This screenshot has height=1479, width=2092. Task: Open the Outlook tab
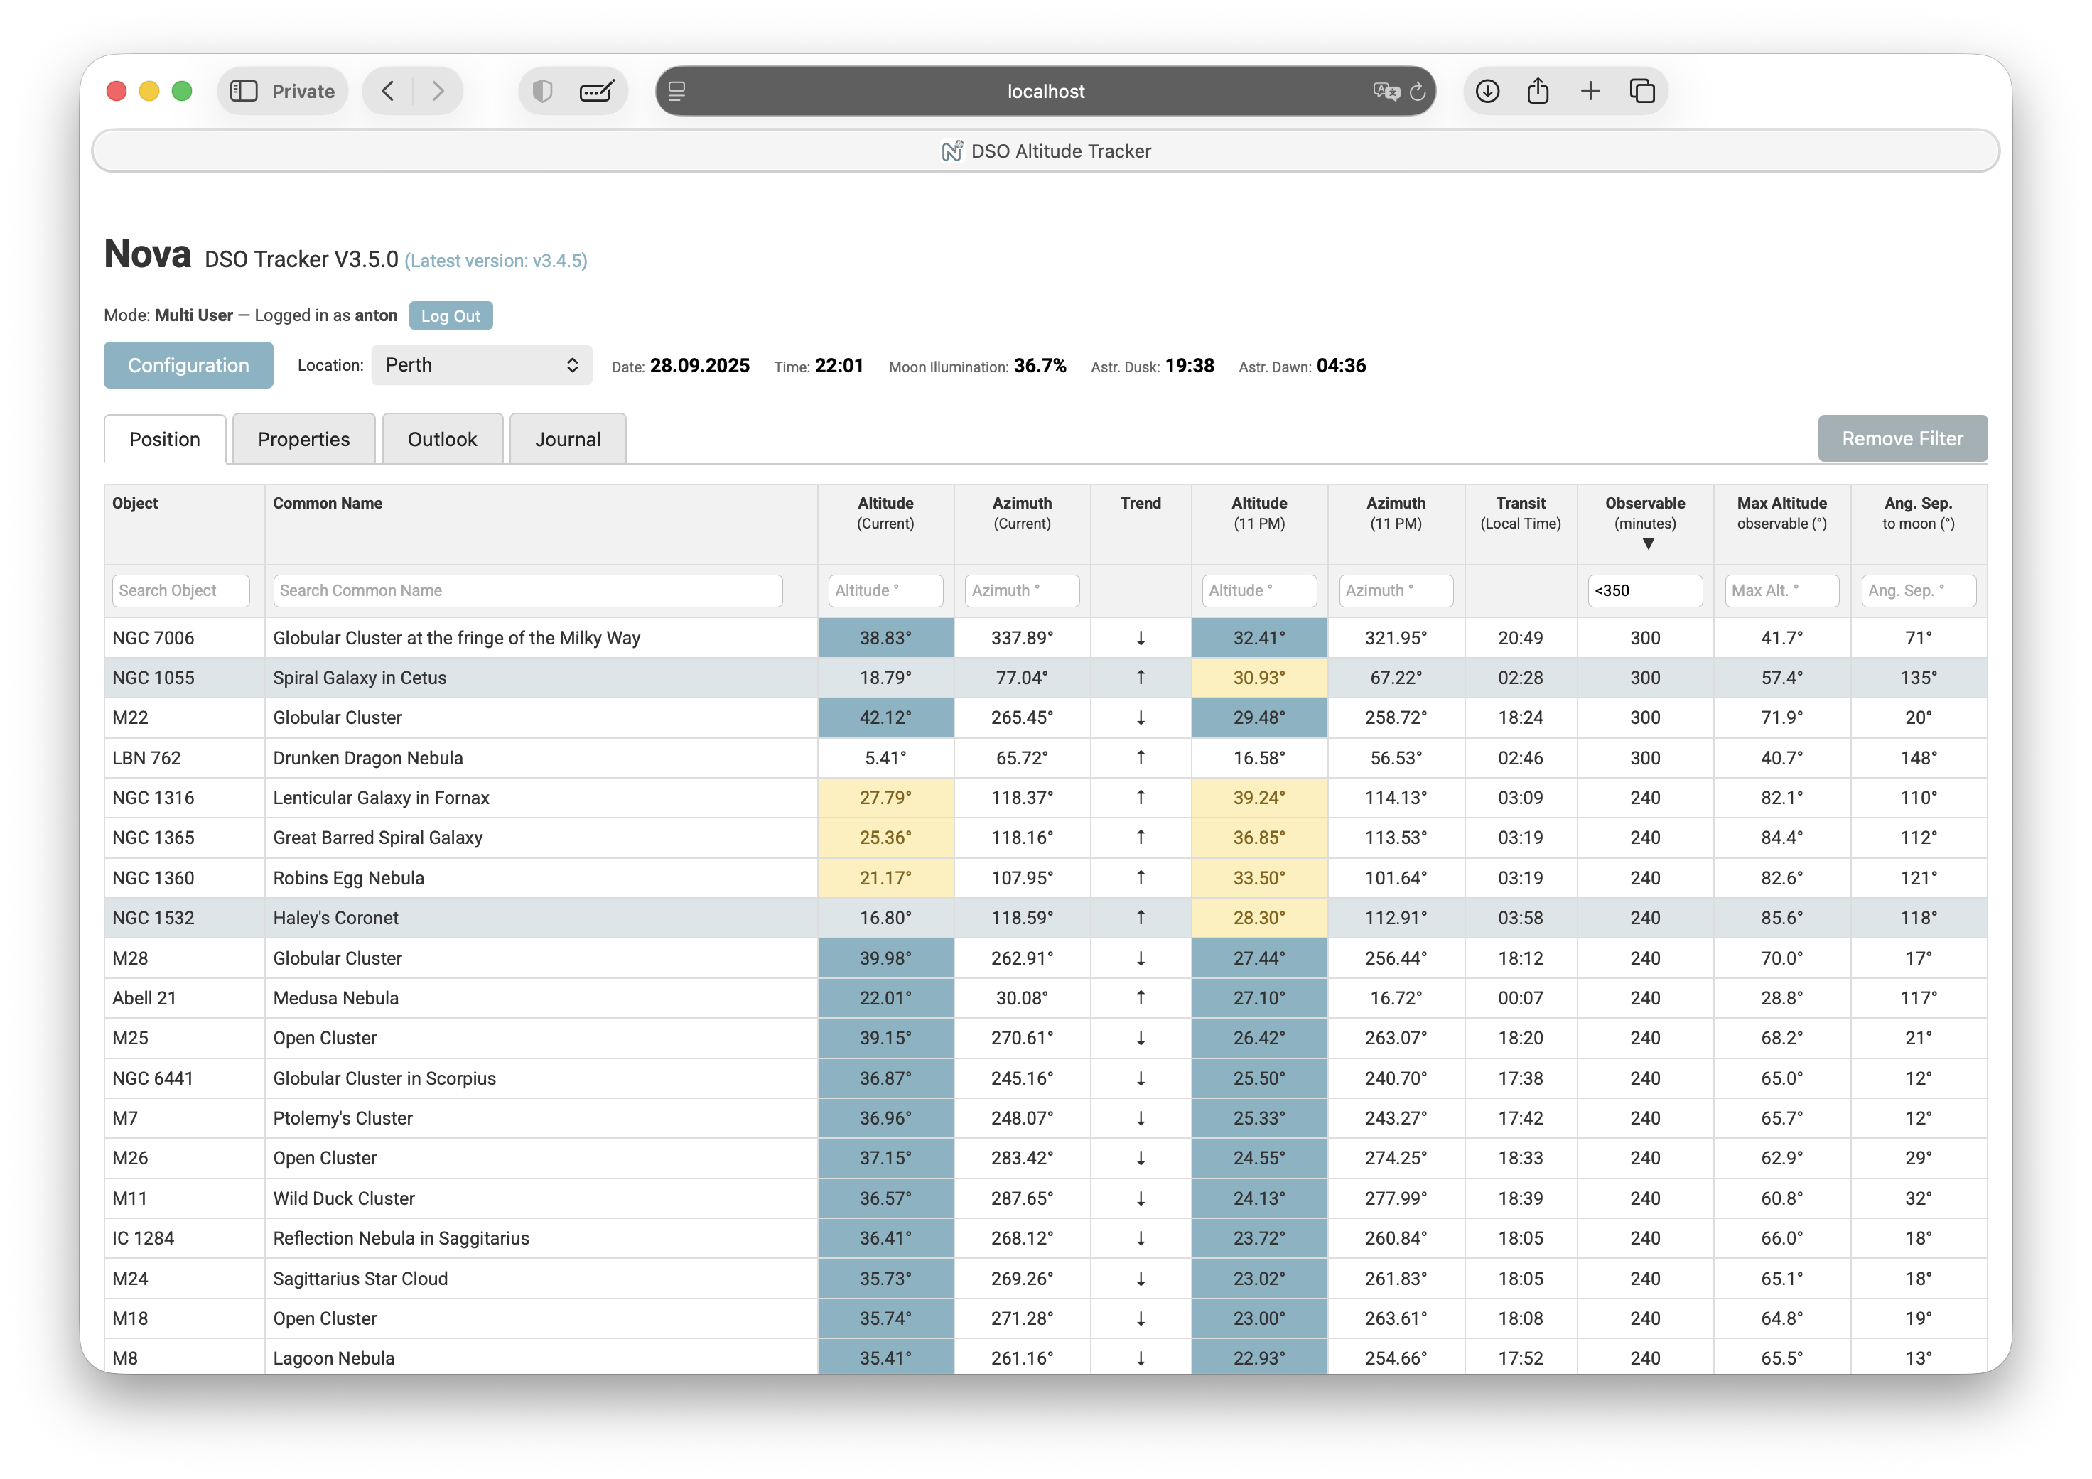[x=442, y=440]
